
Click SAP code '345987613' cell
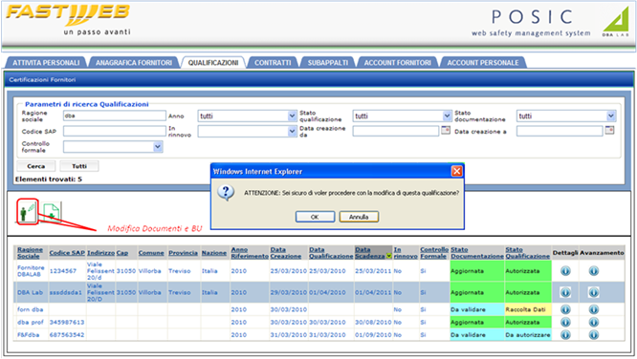click(67, 322)
